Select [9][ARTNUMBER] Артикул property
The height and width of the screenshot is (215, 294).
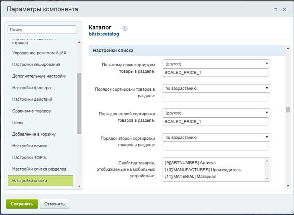tap(190, 163)
